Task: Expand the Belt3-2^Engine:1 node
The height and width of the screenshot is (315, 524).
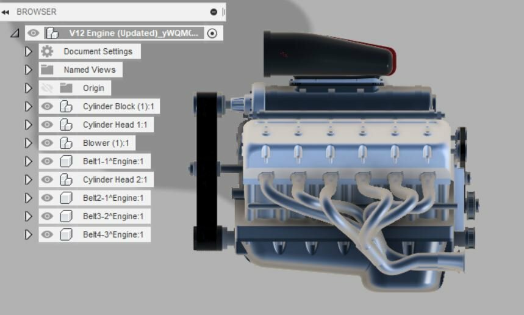Action: 29,217
